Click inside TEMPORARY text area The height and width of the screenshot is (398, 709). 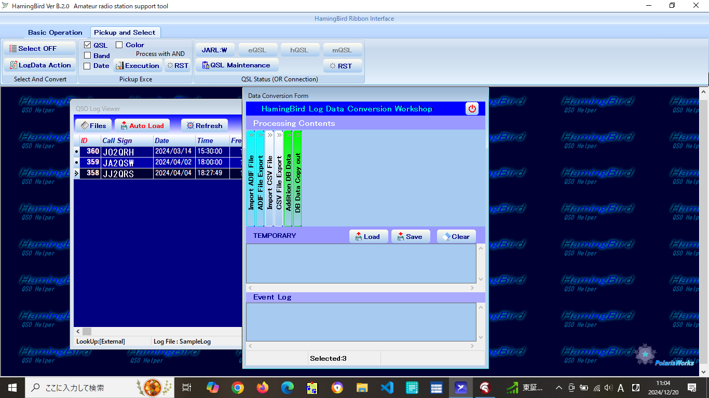click(x=361, y=263)
